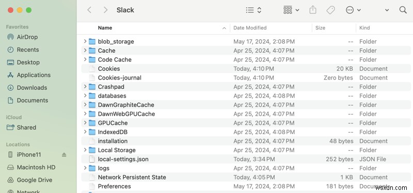Select the Cookies file
This screenshot has width=413, height=193.
pos(109,69)
